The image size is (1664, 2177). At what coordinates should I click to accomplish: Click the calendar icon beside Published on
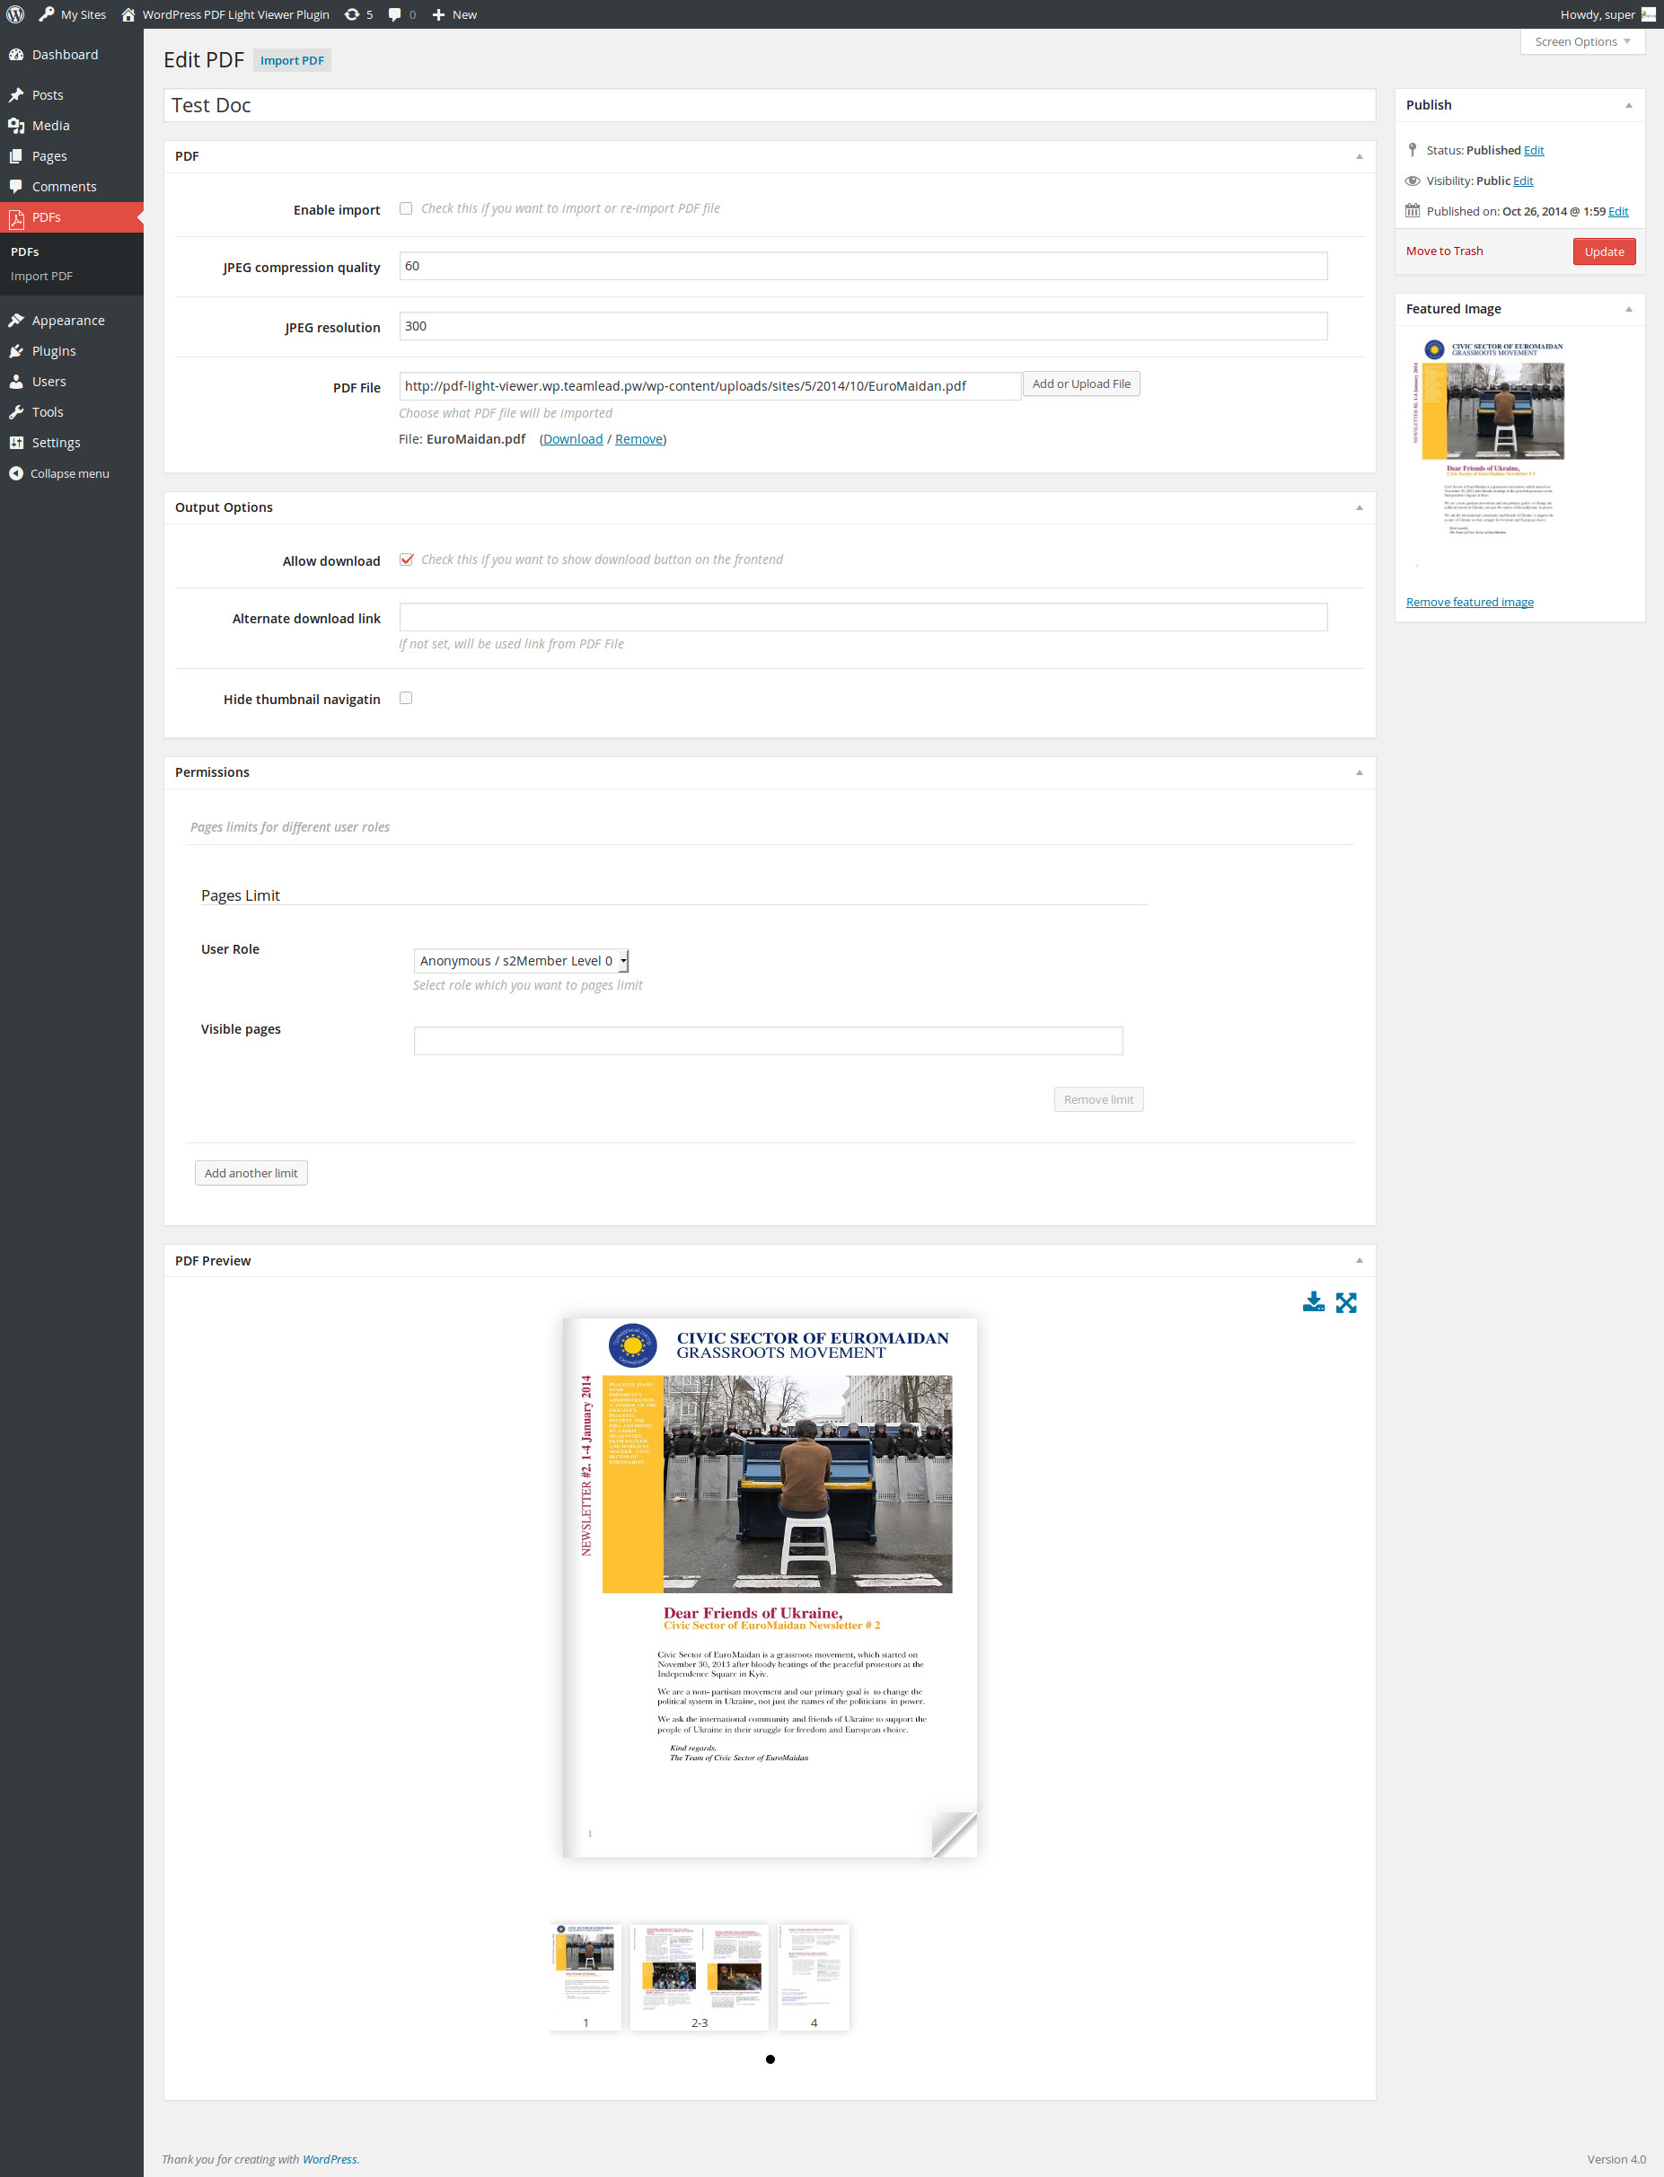pyautogui.click(x=1413, y=211)
